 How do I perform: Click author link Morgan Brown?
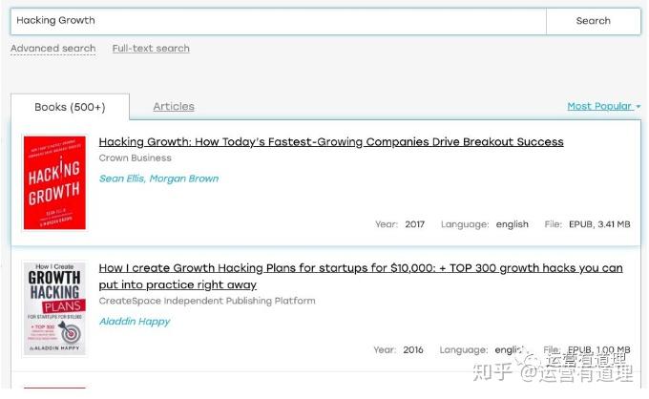coord(184,178)
